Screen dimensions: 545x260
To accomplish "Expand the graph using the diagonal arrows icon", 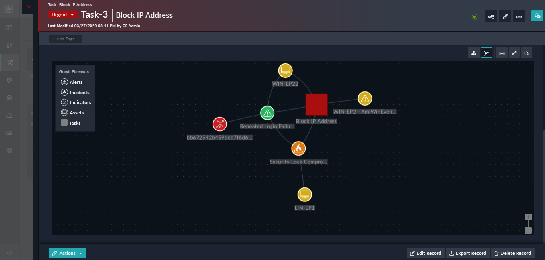I will click(x=514, y=53).
